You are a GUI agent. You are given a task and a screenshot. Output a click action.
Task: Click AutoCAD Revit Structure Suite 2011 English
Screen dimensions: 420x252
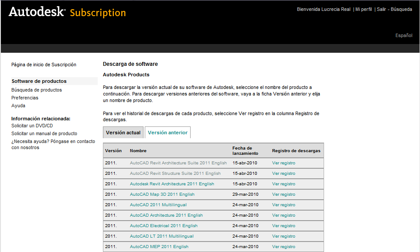coord(175,173)
